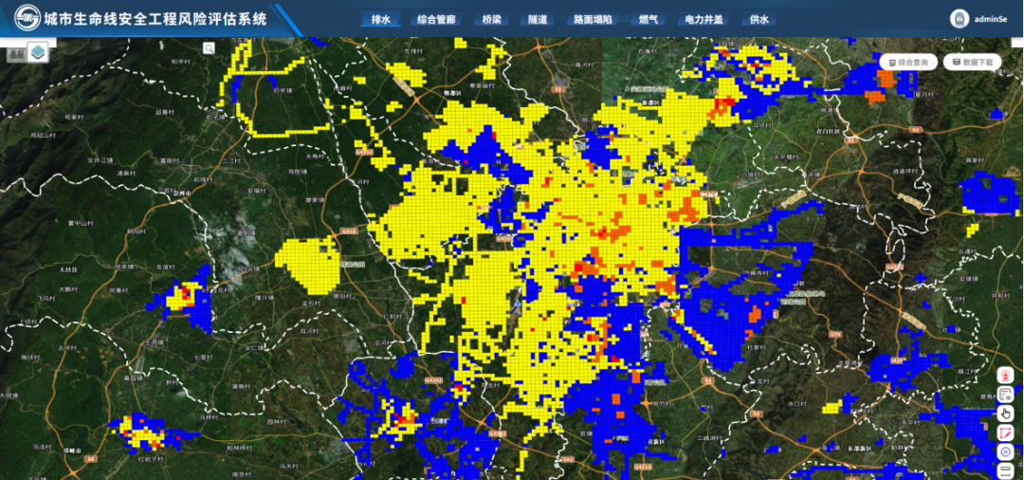This screenshot has height=480, width=1024.
Task: Select the hand pointer pan tool
Action: point(1005,414)
